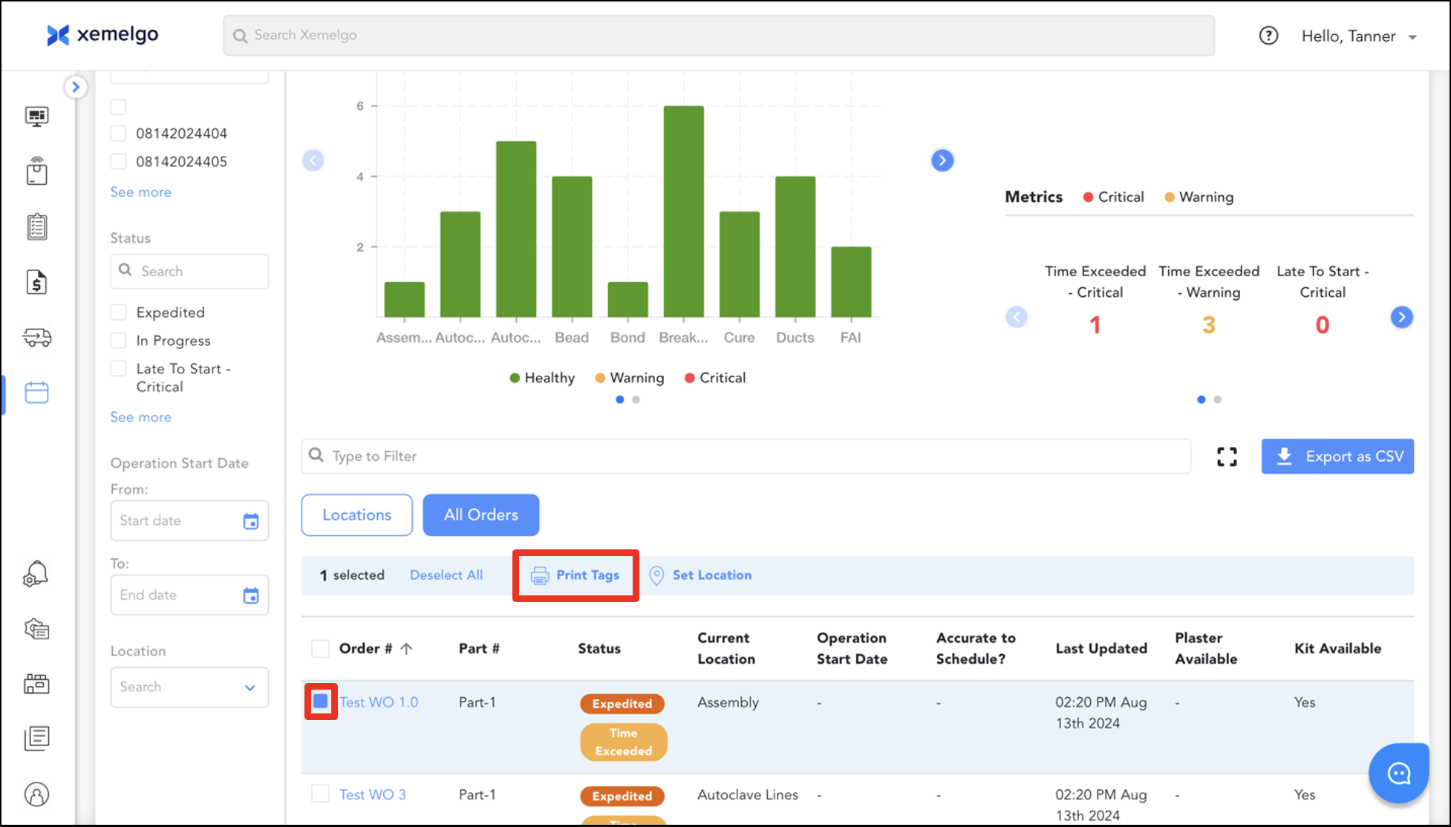Open the Hello, Tanner account dropdown
This screenshot has width=1451, height=827.
pos(1359,36)
